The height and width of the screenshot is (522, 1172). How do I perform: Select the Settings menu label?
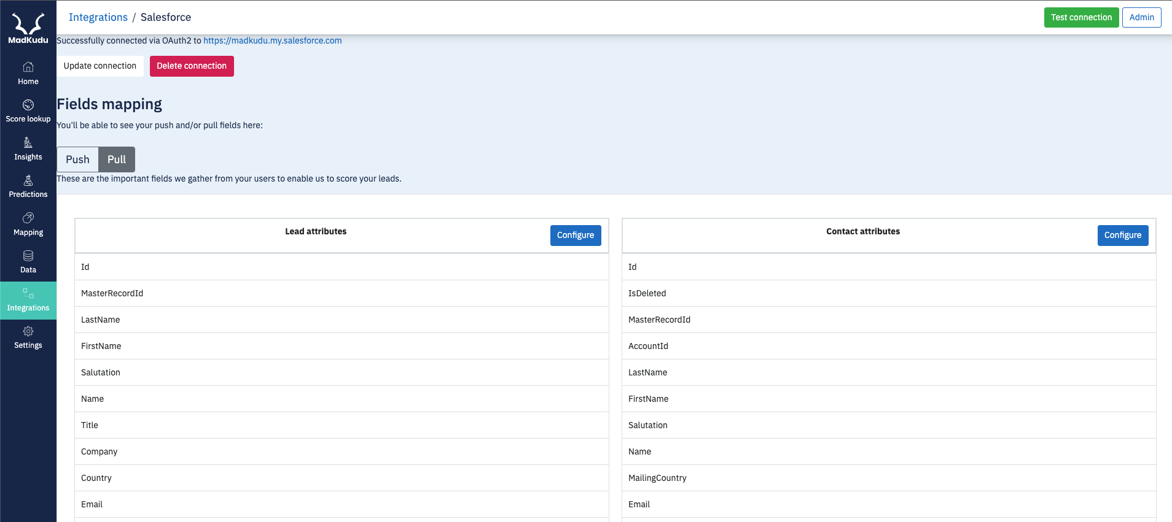(x=28, y=345)
